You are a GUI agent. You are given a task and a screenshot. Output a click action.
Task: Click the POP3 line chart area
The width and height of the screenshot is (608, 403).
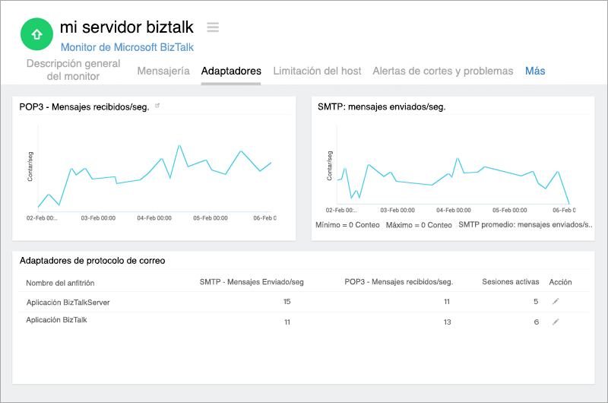(x=154, y=169)
